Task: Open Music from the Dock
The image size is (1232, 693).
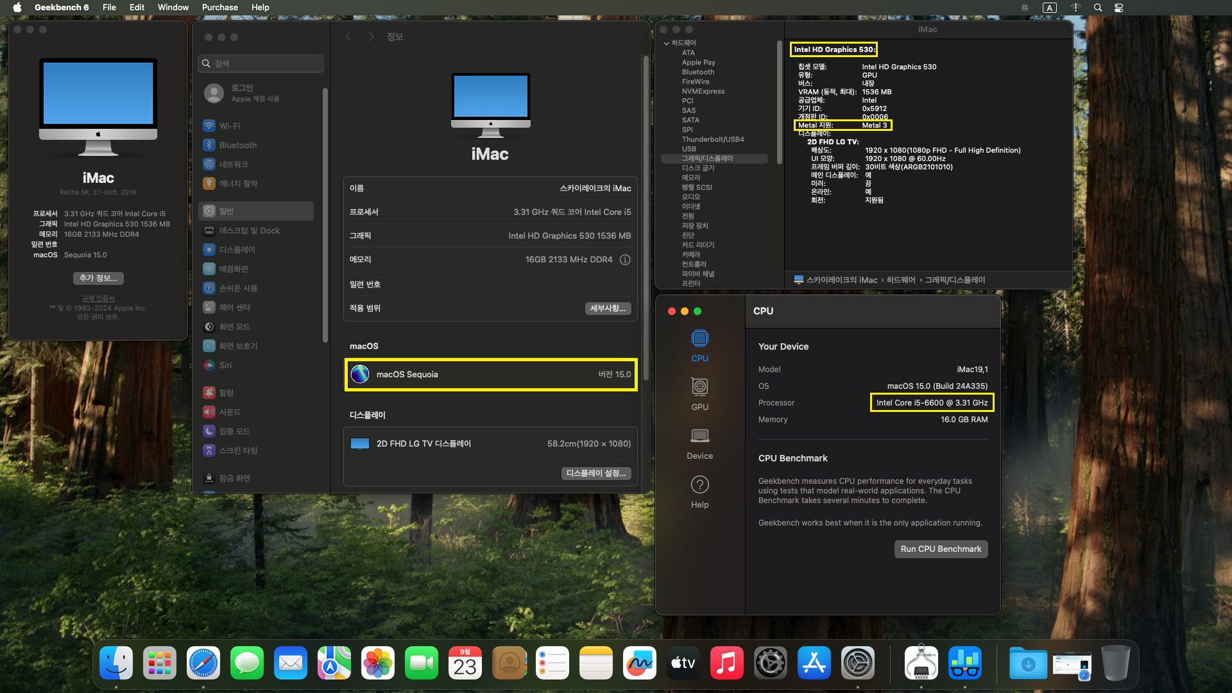Action: [727, 663]
